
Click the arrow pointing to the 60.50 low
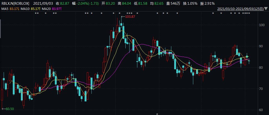[x=3, y=109]
